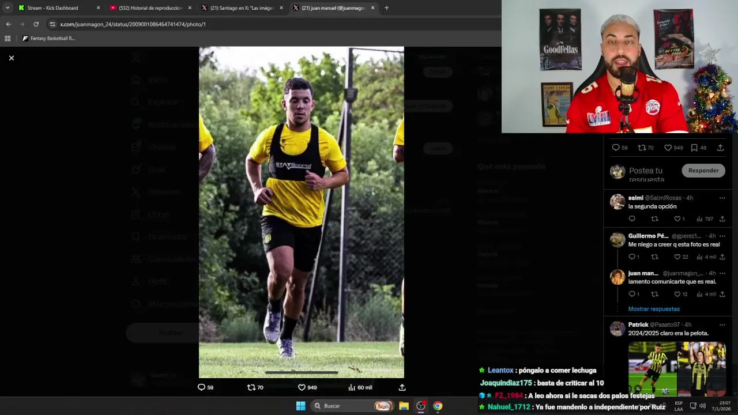Open the left image in Patrick's reply
The height and width of the screenshot is (415, 738).
(652, 368)
